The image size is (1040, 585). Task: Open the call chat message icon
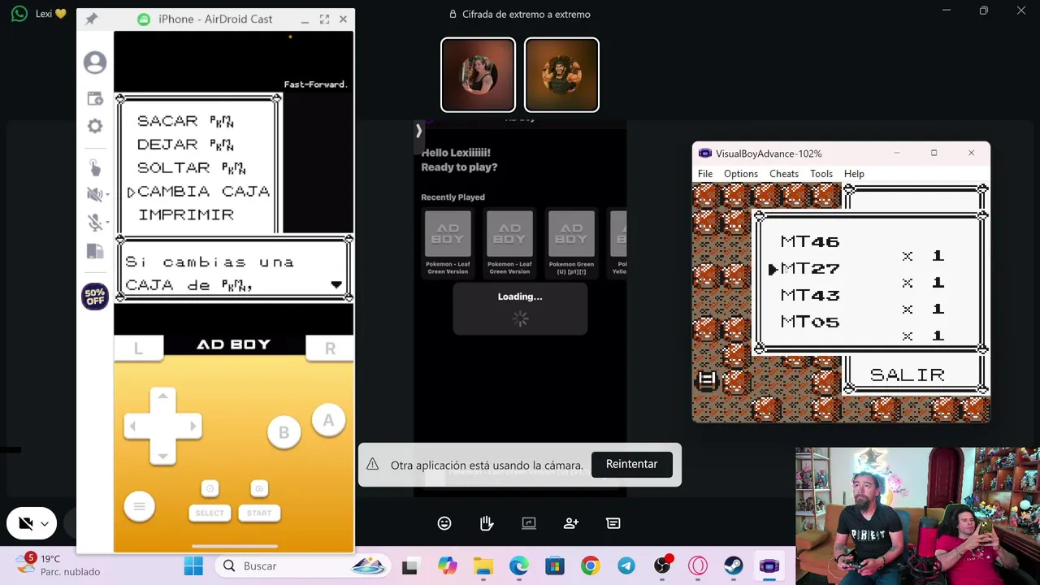pyautogui.click(x=613, y=523)
